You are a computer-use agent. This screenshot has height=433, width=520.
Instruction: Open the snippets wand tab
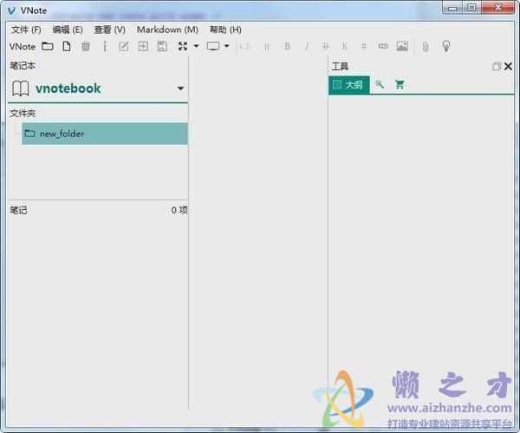(380, 84)
